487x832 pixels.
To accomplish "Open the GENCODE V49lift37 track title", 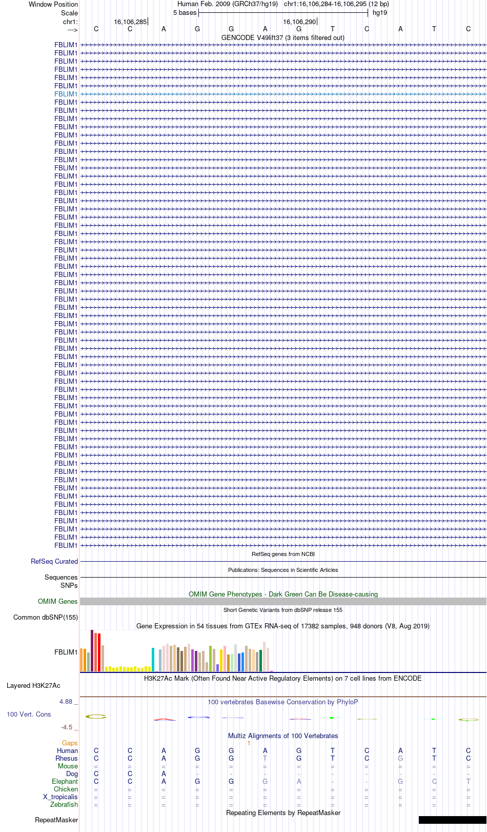I will click(x=283, y=37).
